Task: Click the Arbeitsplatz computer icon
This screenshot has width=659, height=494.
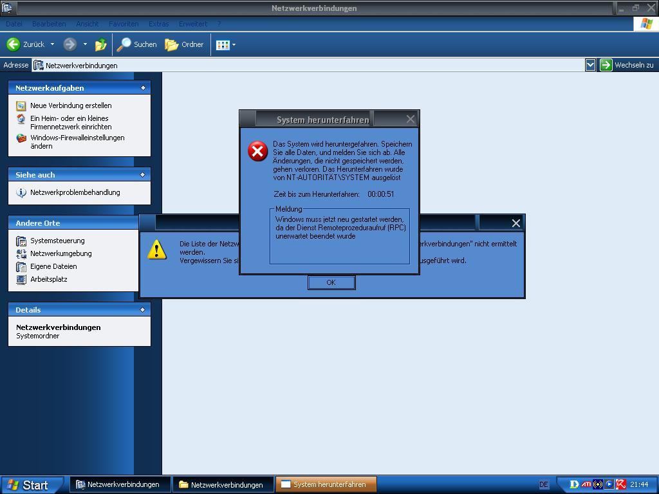Action: coord(21,279)
